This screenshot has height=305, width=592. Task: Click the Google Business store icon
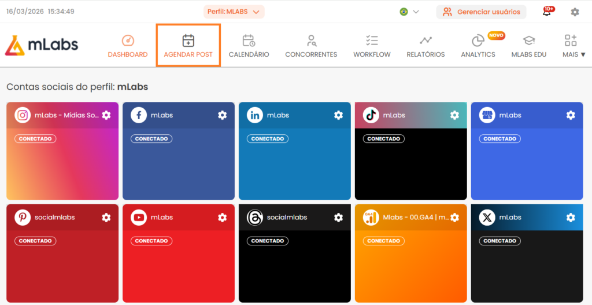click(487, 115)
